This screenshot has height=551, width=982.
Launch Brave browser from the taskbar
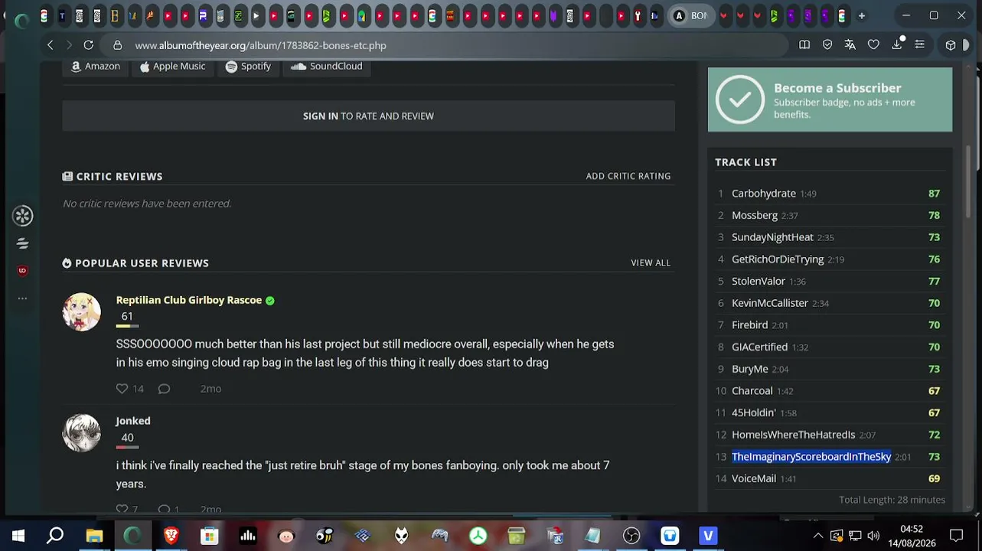(x=171, y=536)
